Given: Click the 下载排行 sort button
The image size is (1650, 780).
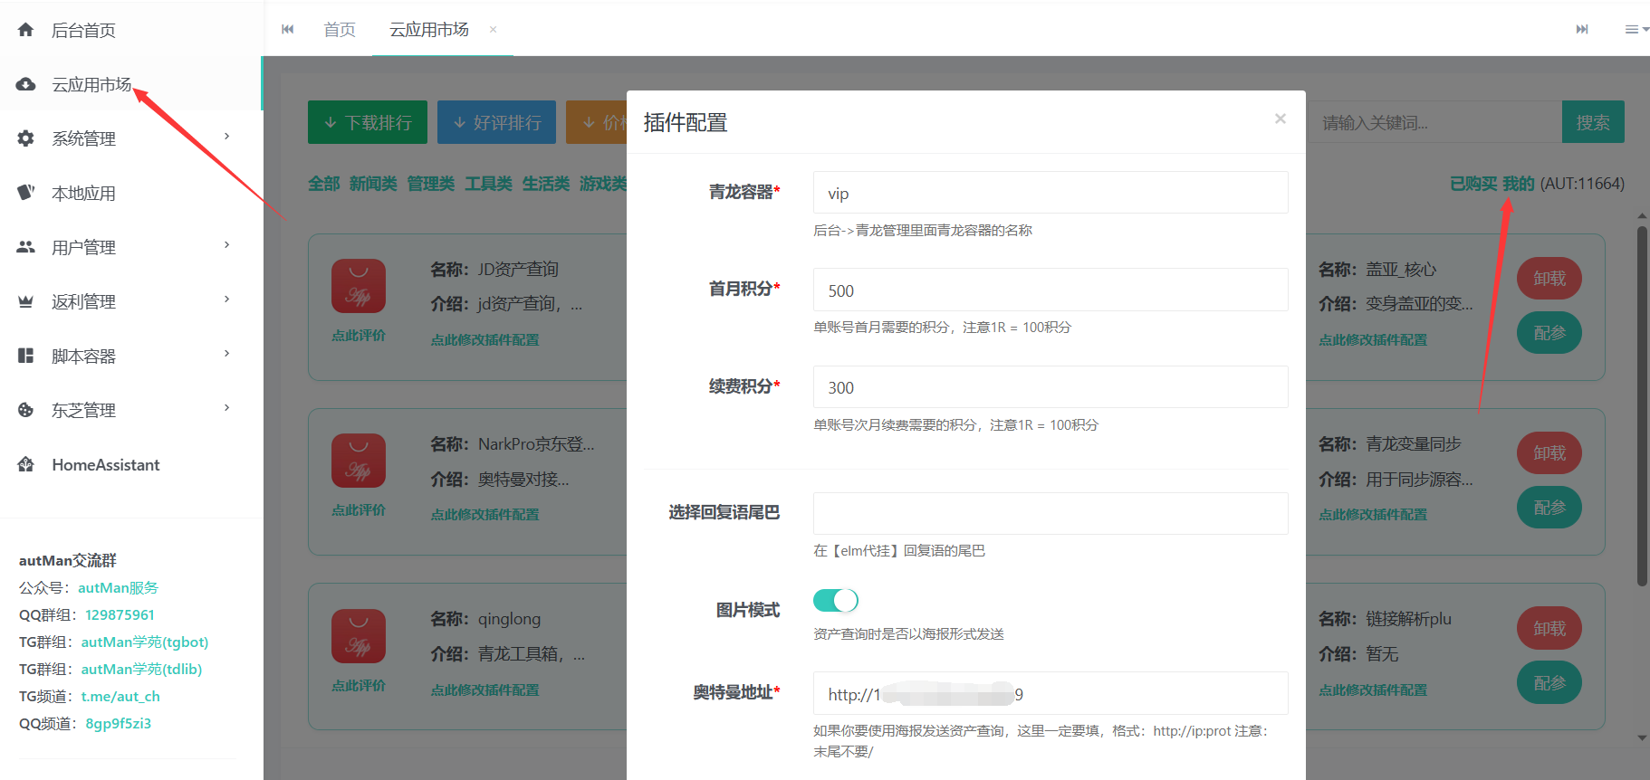Looking at the screenshot, I should pyautogui.click(x=368, y=122).
